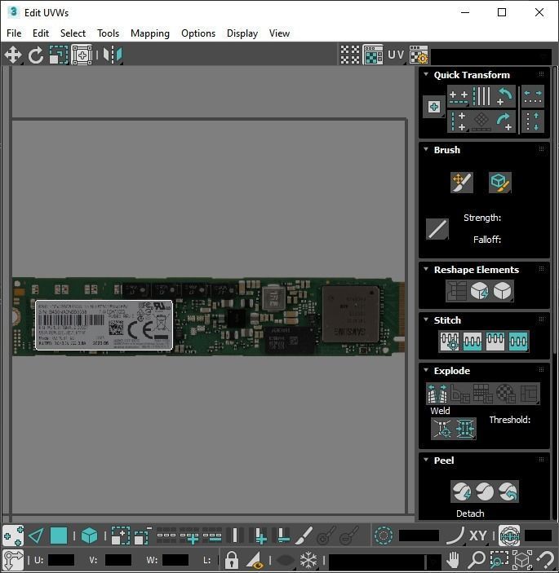Click Align Vertically to pivot icon
Screen dimensions: 559x573
tap(459, 121)
